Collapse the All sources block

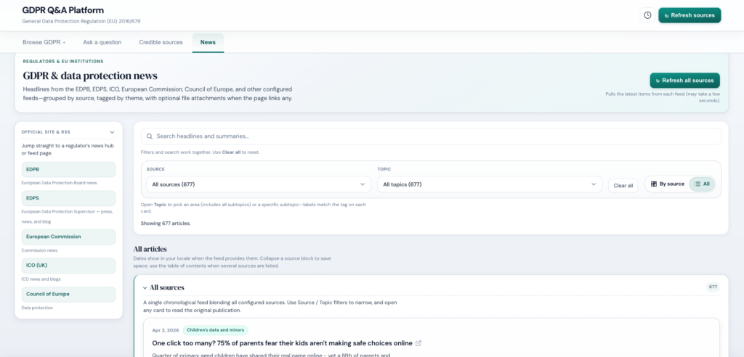point(145,288)
